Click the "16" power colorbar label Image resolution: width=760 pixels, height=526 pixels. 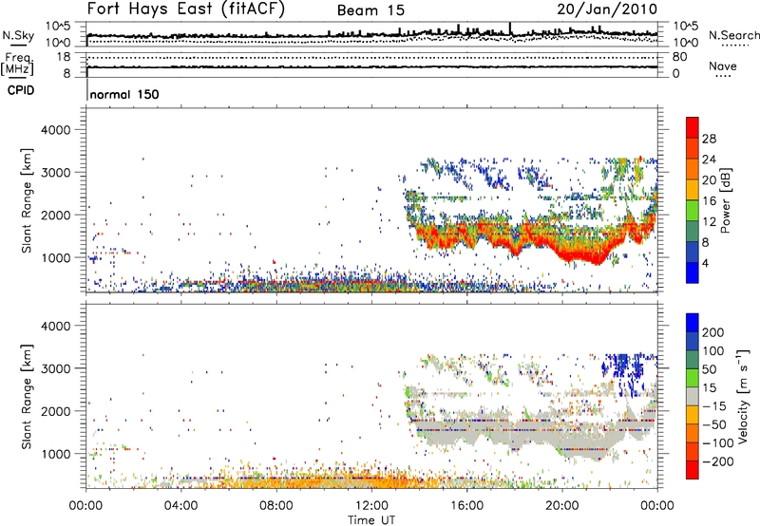[709, 201]
